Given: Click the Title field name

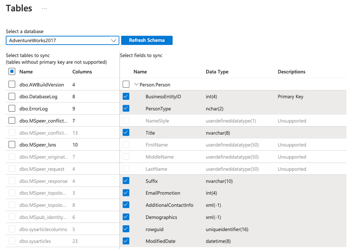Looking at the screenshot, I should [150, 133].
